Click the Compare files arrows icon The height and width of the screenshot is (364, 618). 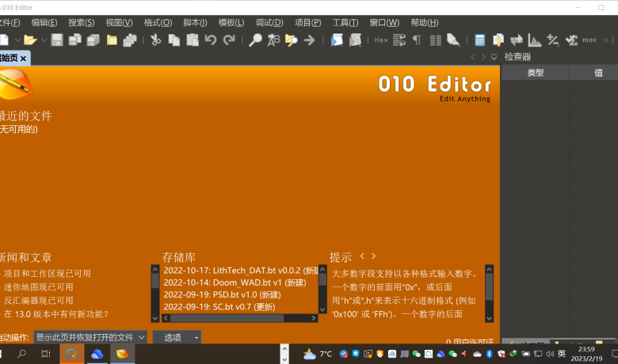click(x=517, y=40)
